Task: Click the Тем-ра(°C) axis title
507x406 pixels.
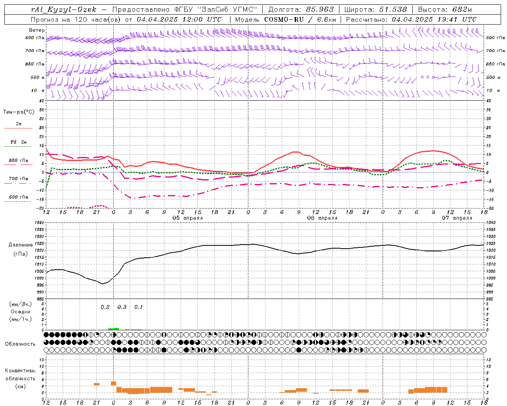Action: [19, 112]
